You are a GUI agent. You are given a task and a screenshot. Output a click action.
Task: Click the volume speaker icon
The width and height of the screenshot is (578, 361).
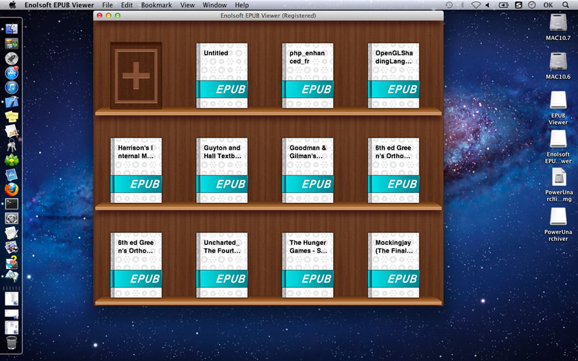(487, 5)
